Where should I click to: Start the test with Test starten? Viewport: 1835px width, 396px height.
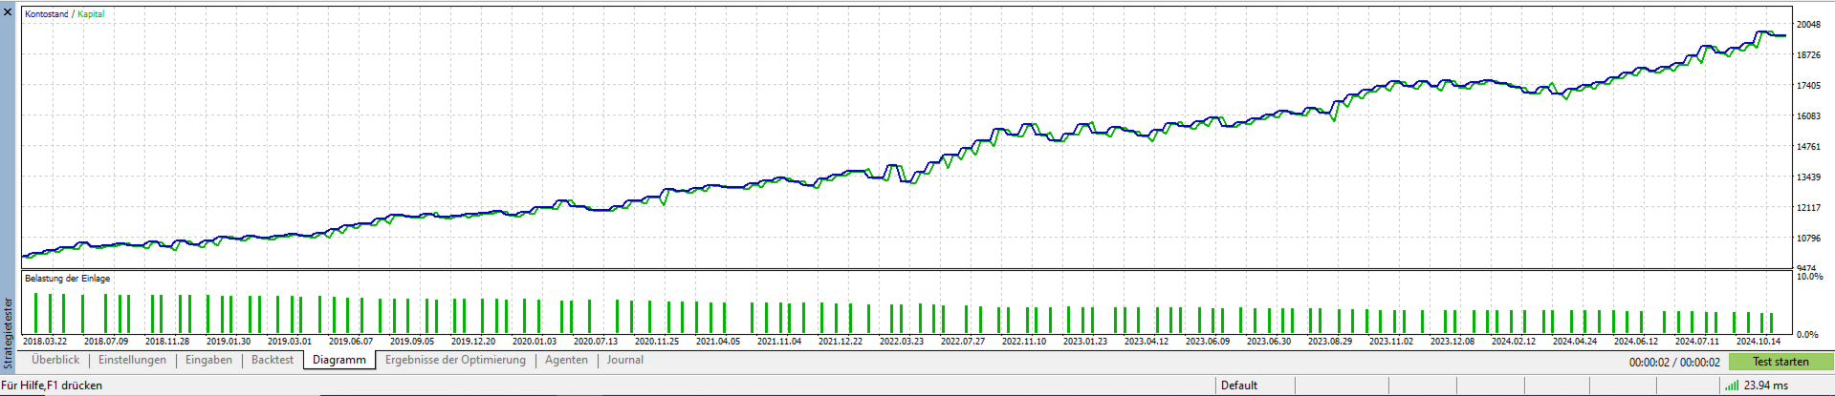point(1780,362)
